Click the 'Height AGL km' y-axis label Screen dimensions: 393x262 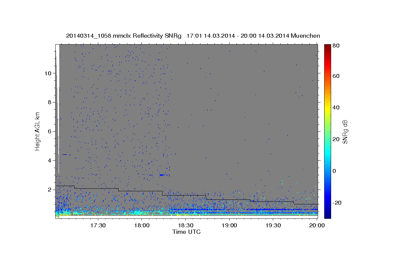(38, 131)
